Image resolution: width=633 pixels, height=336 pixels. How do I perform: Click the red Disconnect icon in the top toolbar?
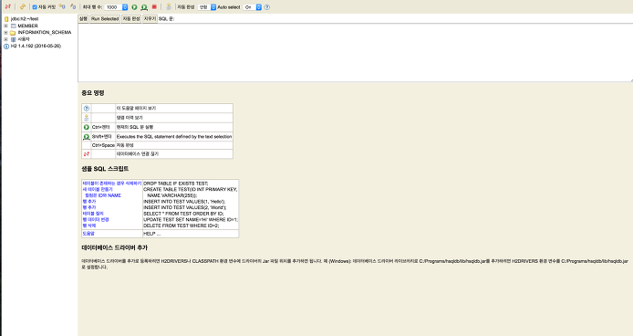click(x=7, y=7)
